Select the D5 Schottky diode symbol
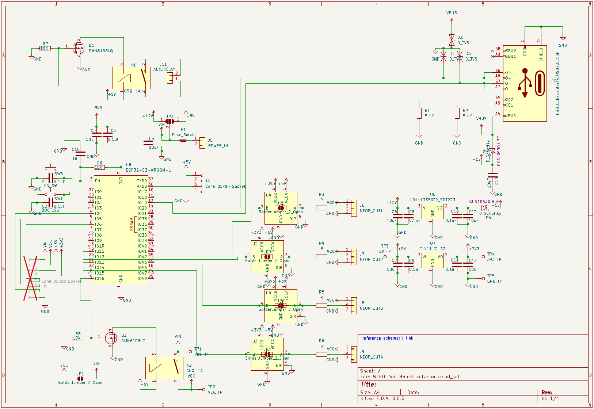The image size is (594, 409). point(492,151)
